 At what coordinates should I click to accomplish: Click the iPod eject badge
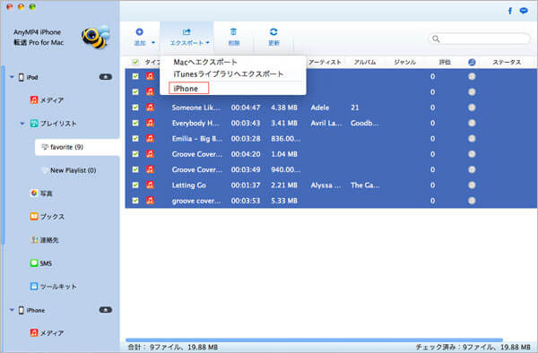[106, 77]
